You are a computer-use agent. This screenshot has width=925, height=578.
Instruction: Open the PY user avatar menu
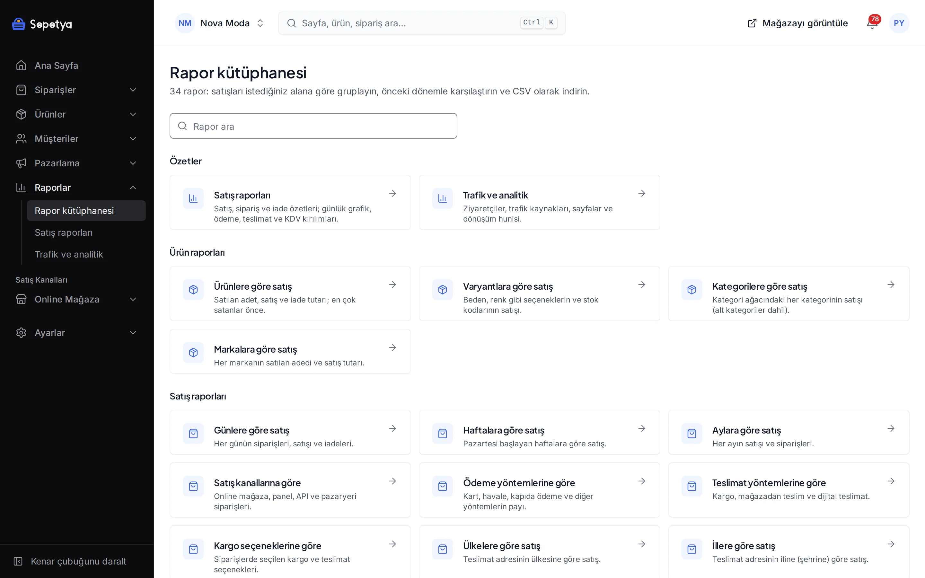[x=899, y=23]
